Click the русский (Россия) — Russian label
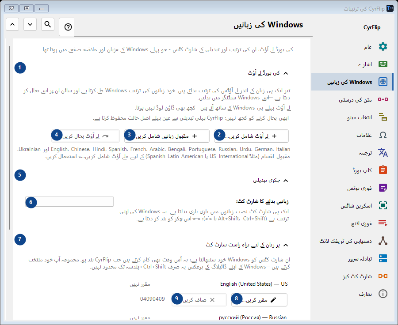 (253, 317)
